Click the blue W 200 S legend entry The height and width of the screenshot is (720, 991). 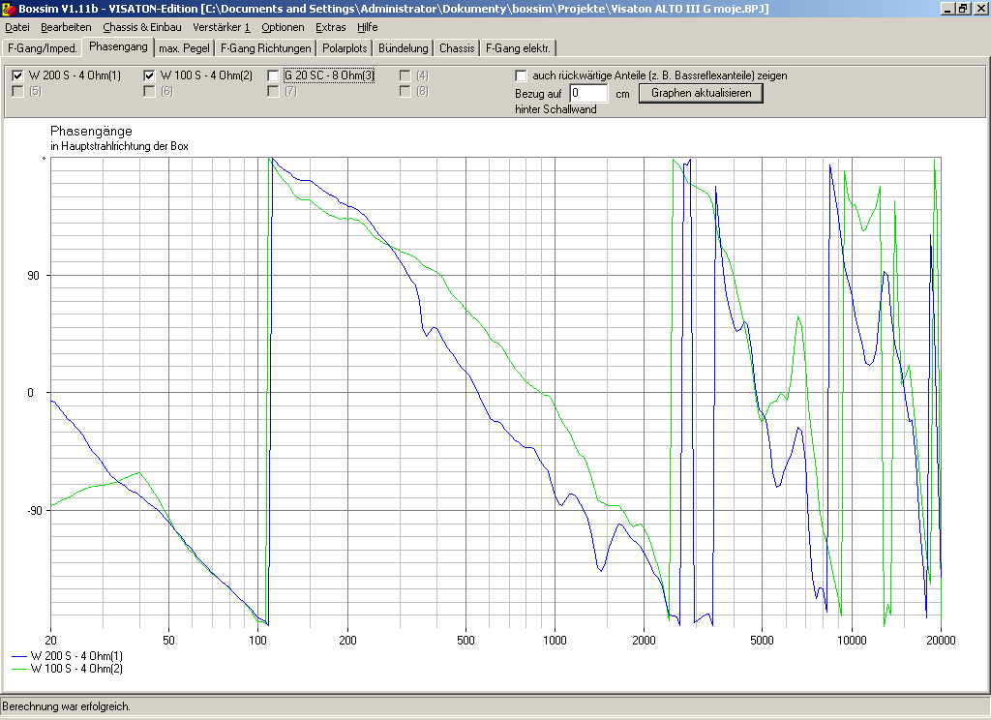[x=67, y=656]
